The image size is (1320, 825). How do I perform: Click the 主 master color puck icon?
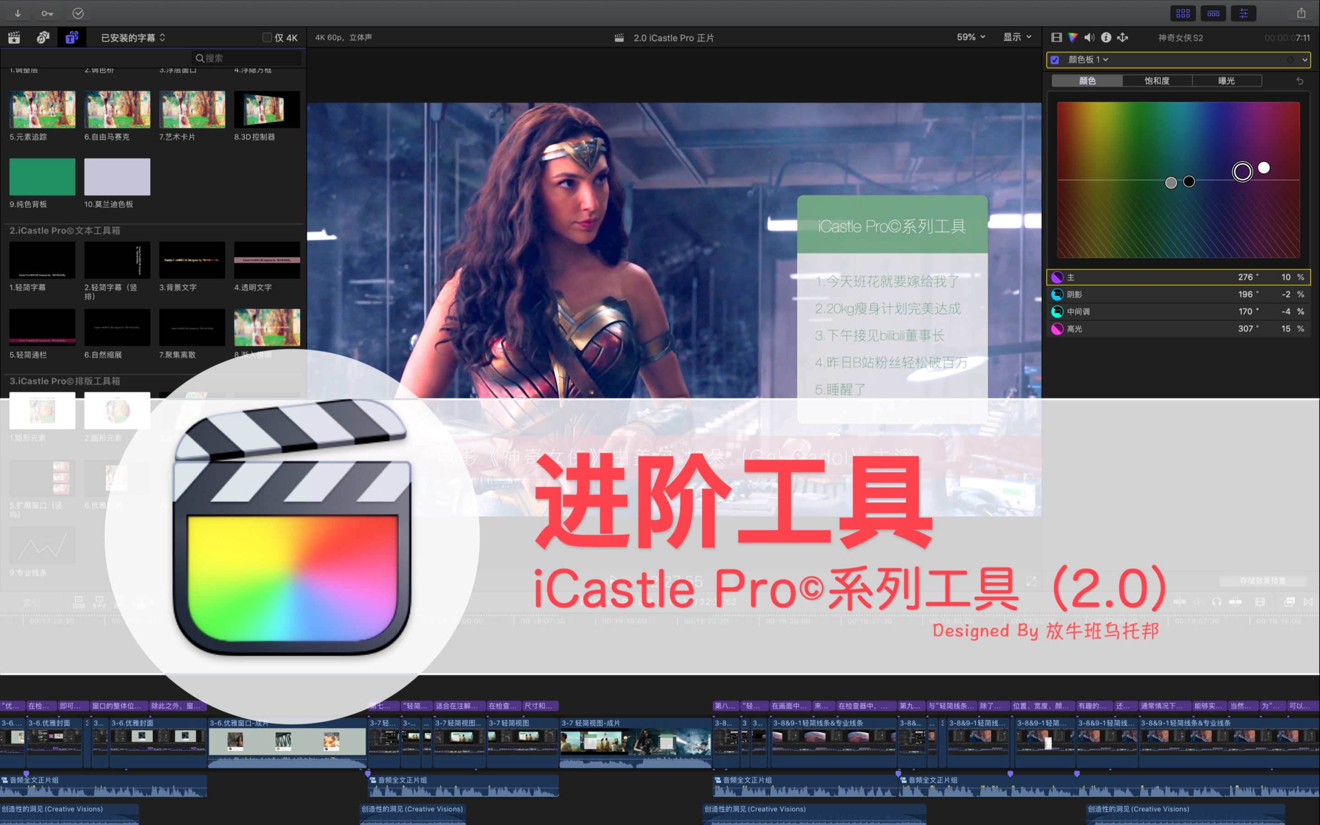click(1057, 277)
